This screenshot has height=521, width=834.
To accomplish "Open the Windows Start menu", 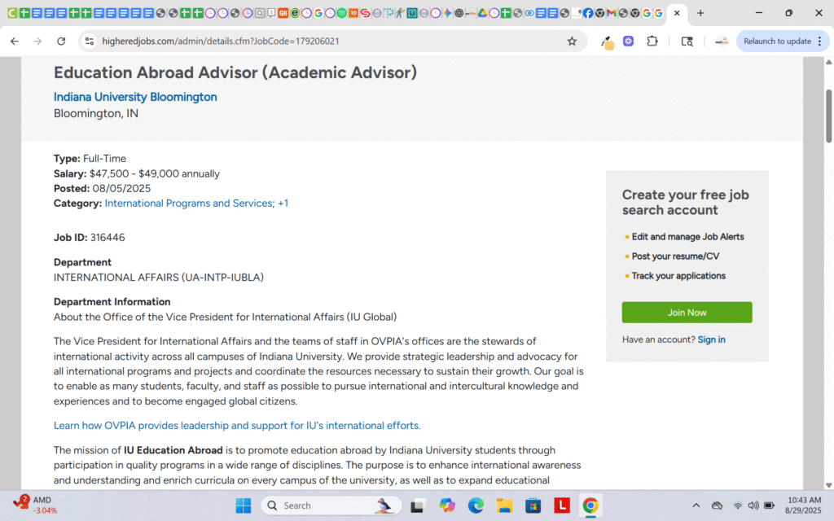I will 243,506.
